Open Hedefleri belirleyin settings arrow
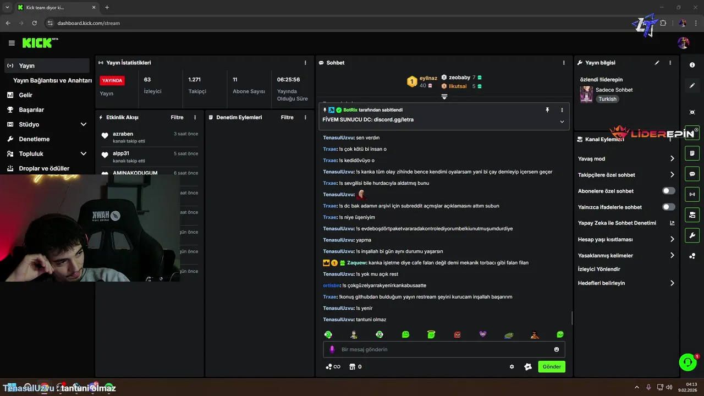Image resolution: width=704 pixels, height=396 pixels. (x=672, y=283)
